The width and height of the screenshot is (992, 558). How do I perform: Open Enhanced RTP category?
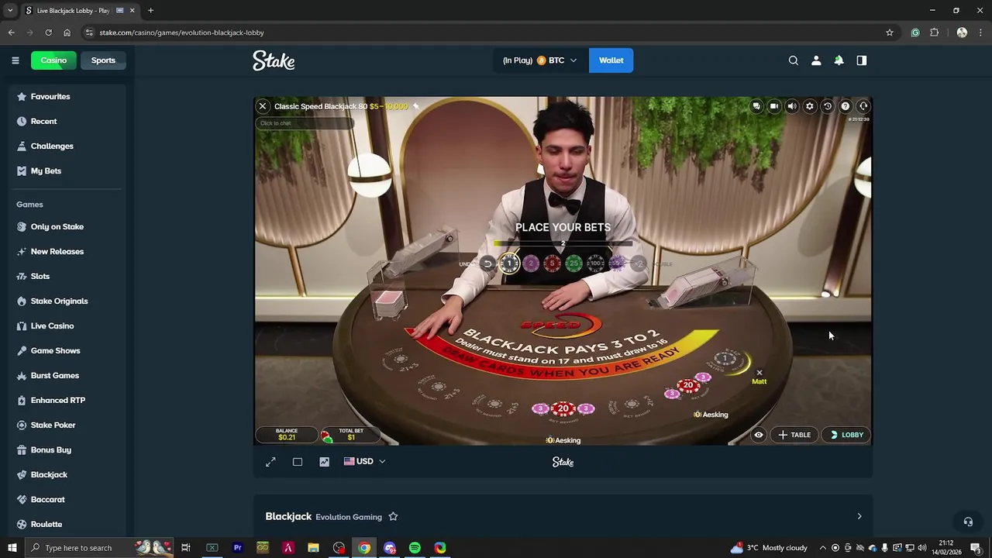[68, 401]
